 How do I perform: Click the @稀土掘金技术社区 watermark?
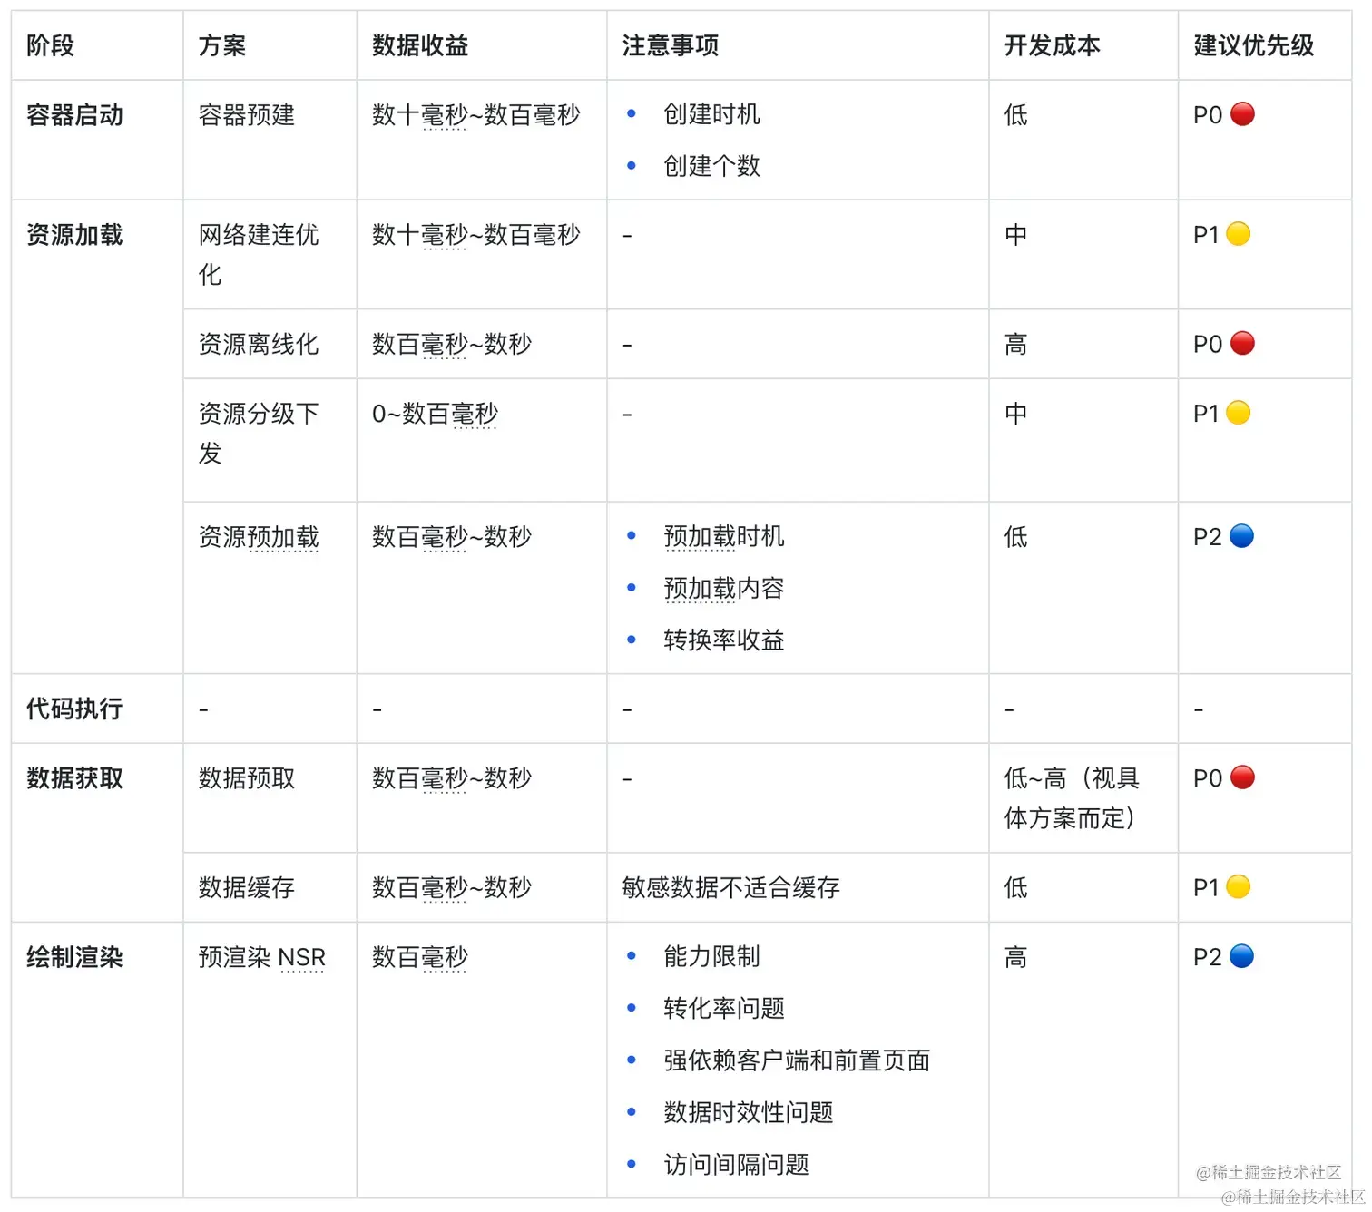[x=1267, y=1172]
